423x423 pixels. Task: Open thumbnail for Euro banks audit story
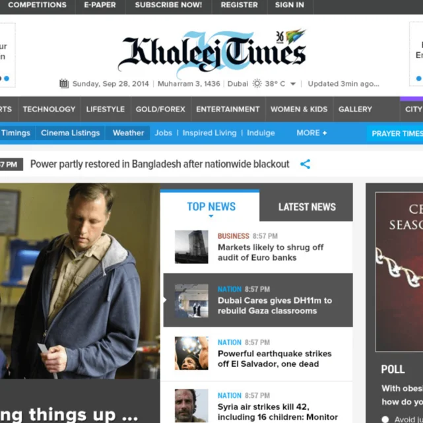coord(191,247)
